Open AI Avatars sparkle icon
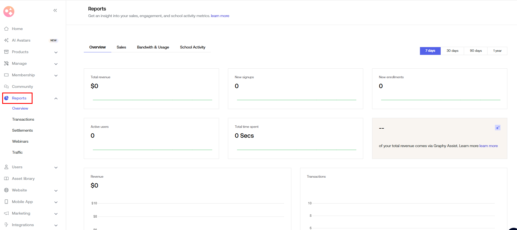Screen dimensions: 517x230 6,40
